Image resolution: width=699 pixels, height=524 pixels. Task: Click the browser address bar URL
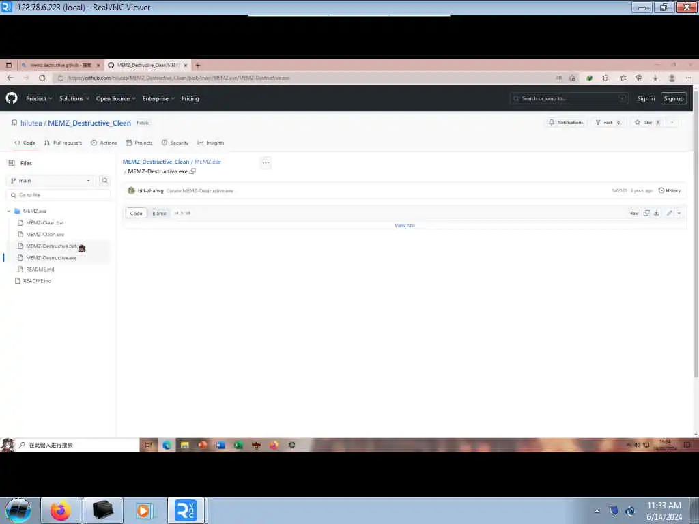coord(179,78)
